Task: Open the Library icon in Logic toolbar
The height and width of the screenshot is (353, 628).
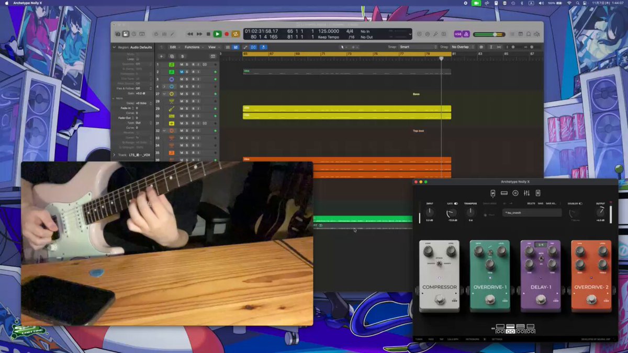Action: 118,34
